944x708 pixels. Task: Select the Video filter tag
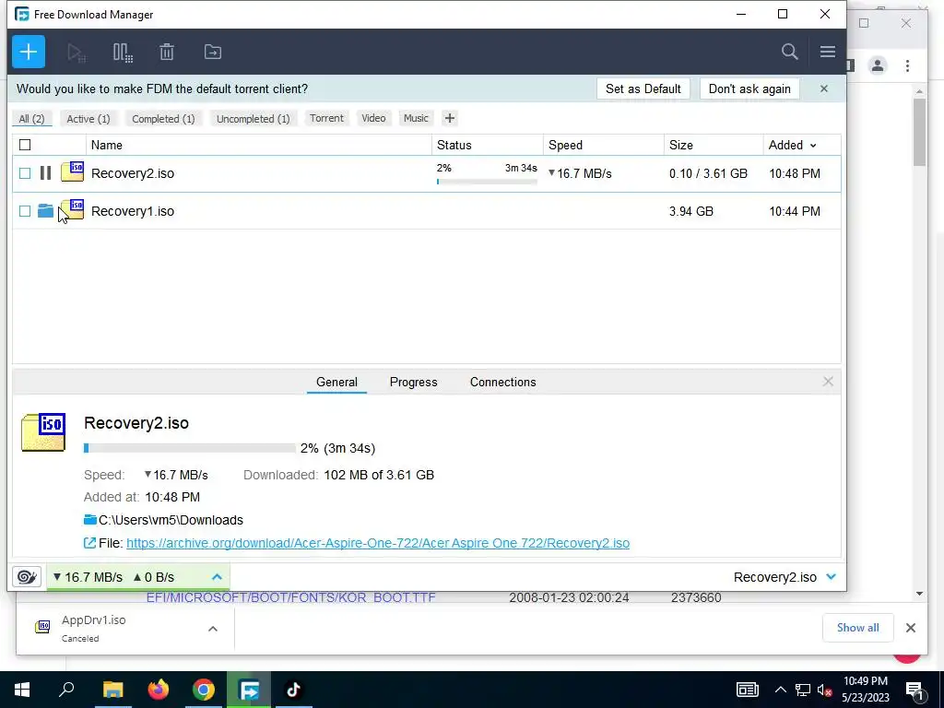[x=373, y=119]
